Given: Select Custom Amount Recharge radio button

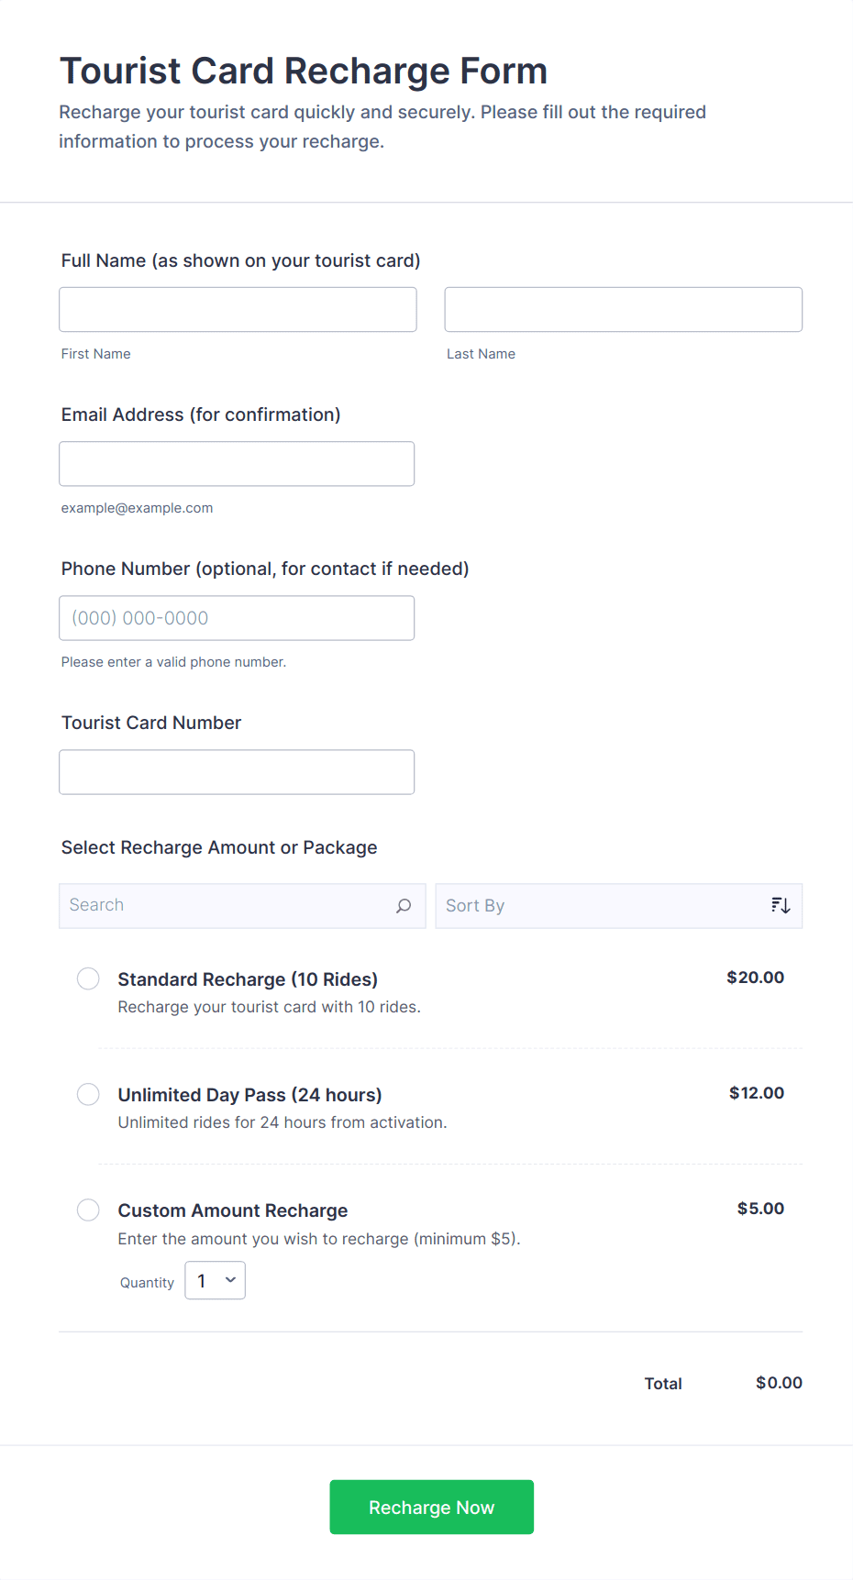Looking at the screenshot, I should (x=88, y=1210).
